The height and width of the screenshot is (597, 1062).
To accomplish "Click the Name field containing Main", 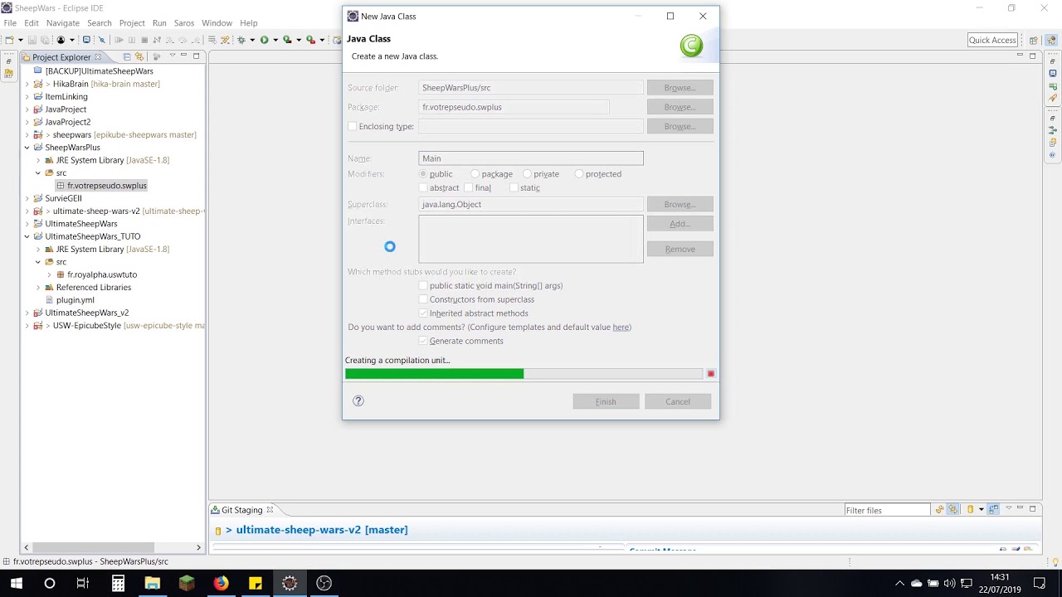I will click(x=531, y=158).
